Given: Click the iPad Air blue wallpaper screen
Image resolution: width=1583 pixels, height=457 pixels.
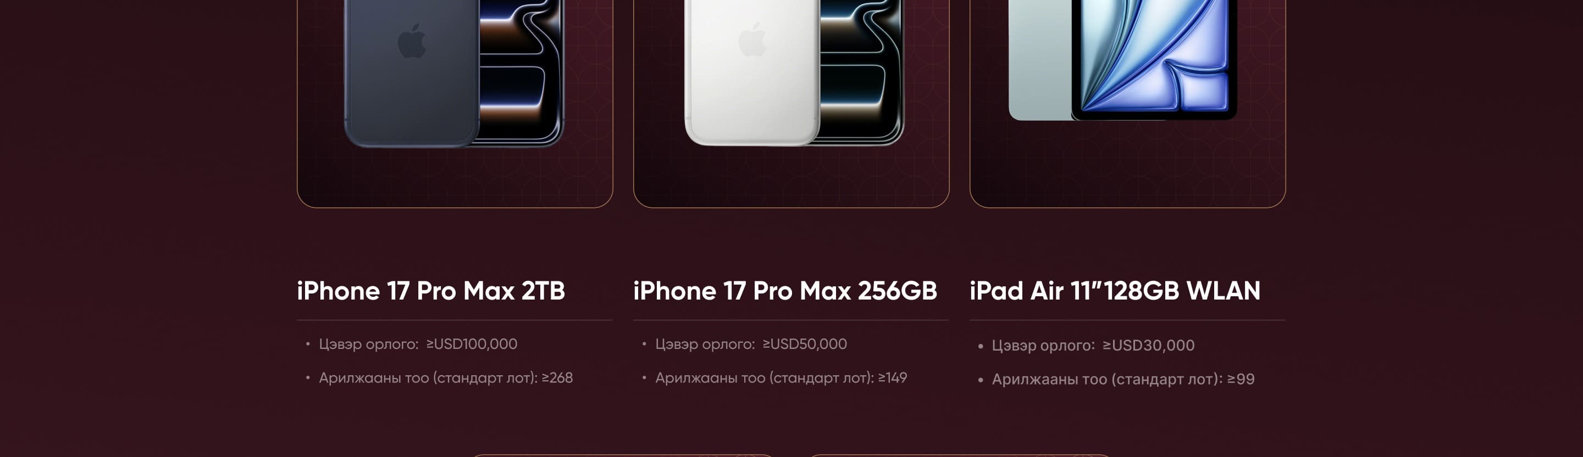Looking at the screenshot, I should tap(1154, 55).
